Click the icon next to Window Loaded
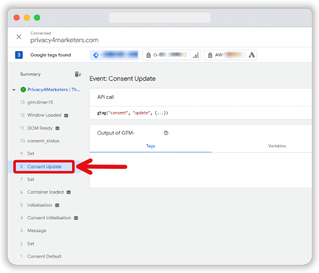The width and height of the screenshot is (319, 273). click(66, 116)
